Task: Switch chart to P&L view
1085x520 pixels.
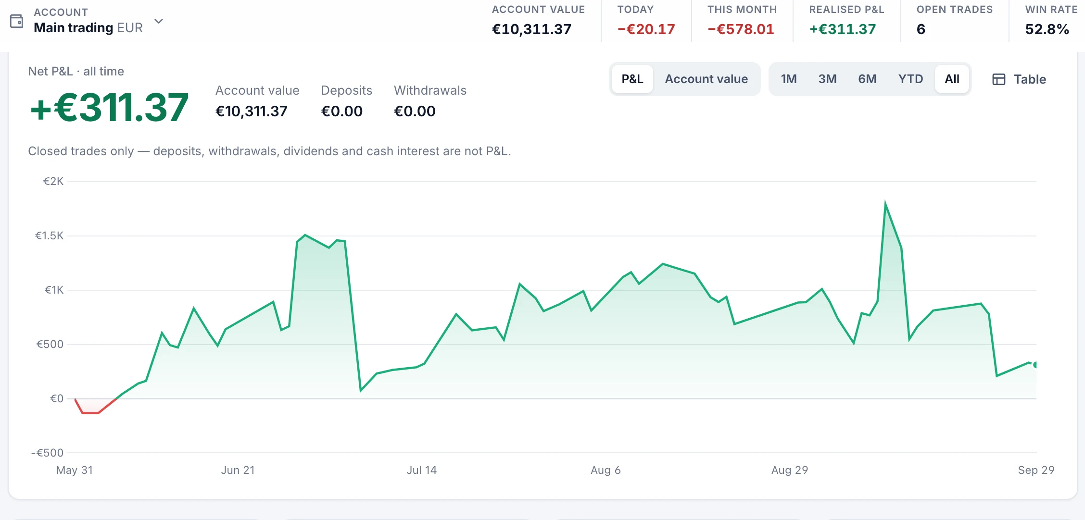Action: click(632, 79)
